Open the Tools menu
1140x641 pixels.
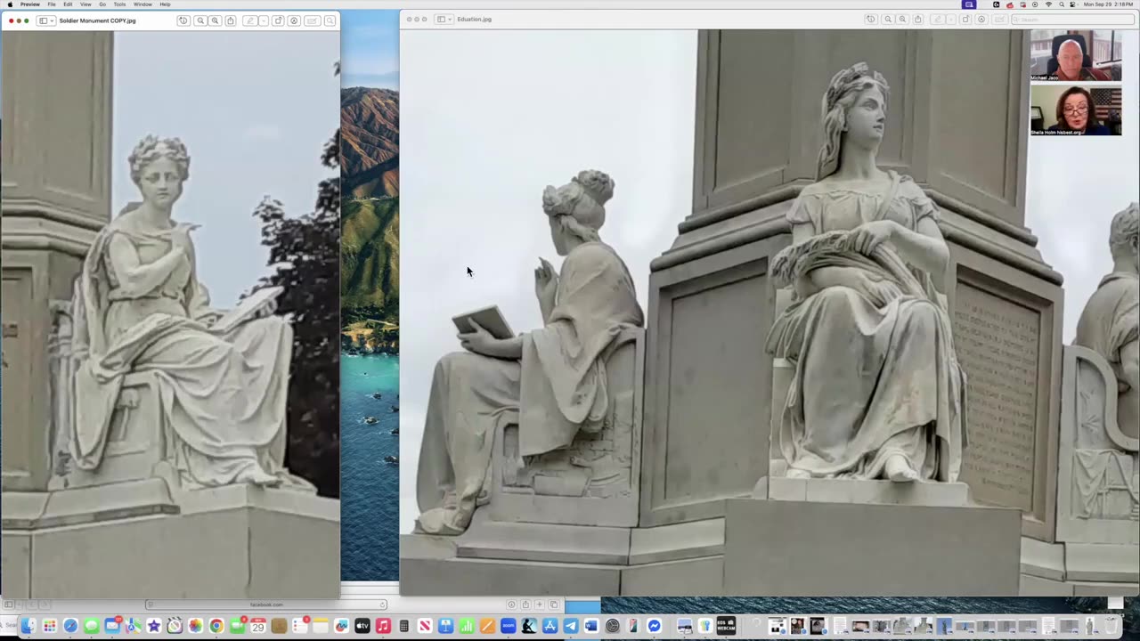tap(119, 4)
